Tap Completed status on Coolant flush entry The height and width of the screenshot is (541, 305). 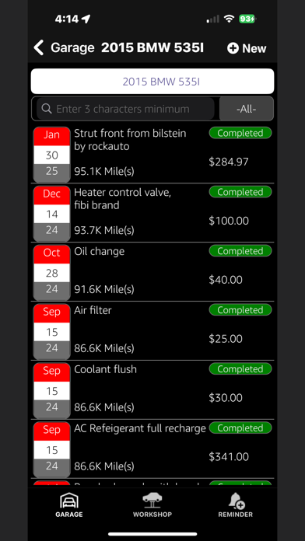coord(240,369)
